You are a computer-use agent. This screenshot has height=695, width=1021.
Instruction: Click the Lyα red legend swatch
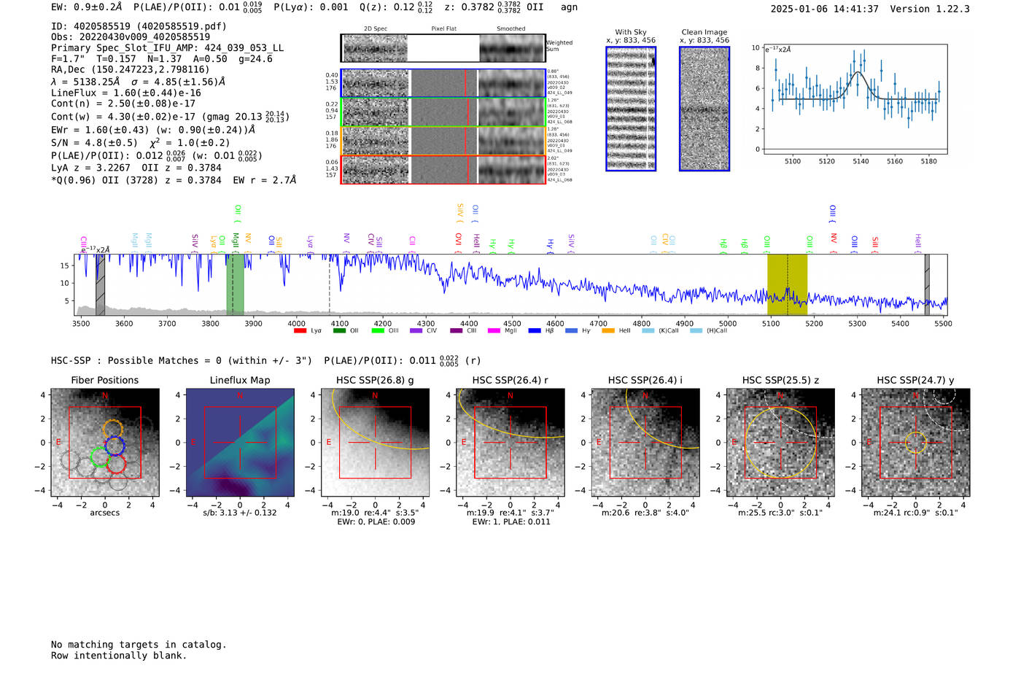pos(300,331)
